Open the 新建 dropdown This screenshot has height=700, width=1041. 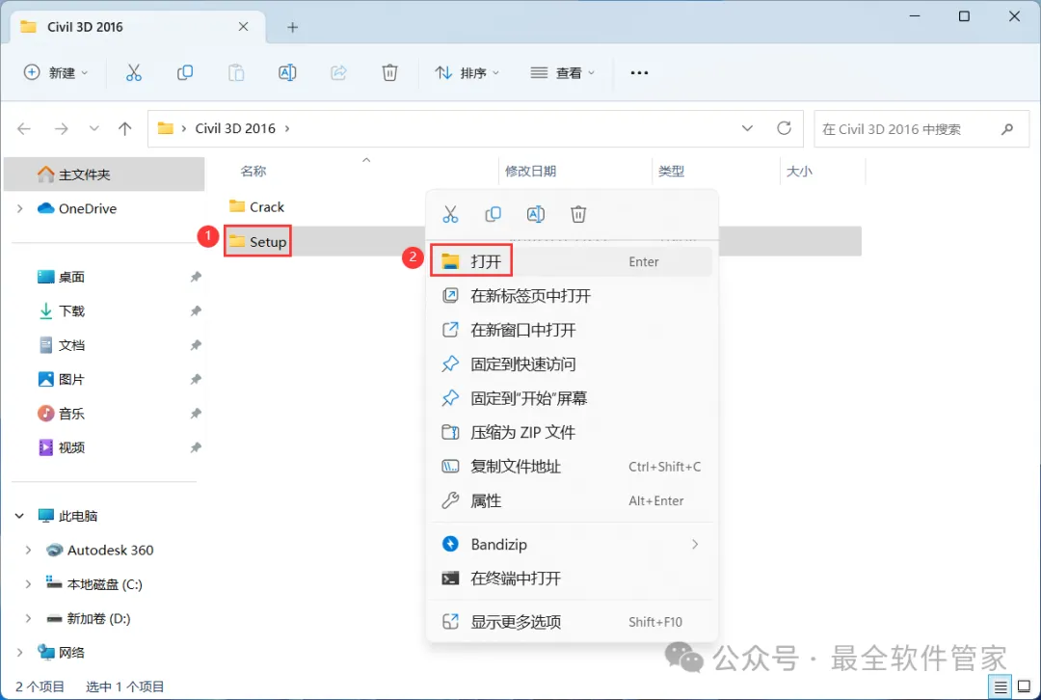point(56,72)
